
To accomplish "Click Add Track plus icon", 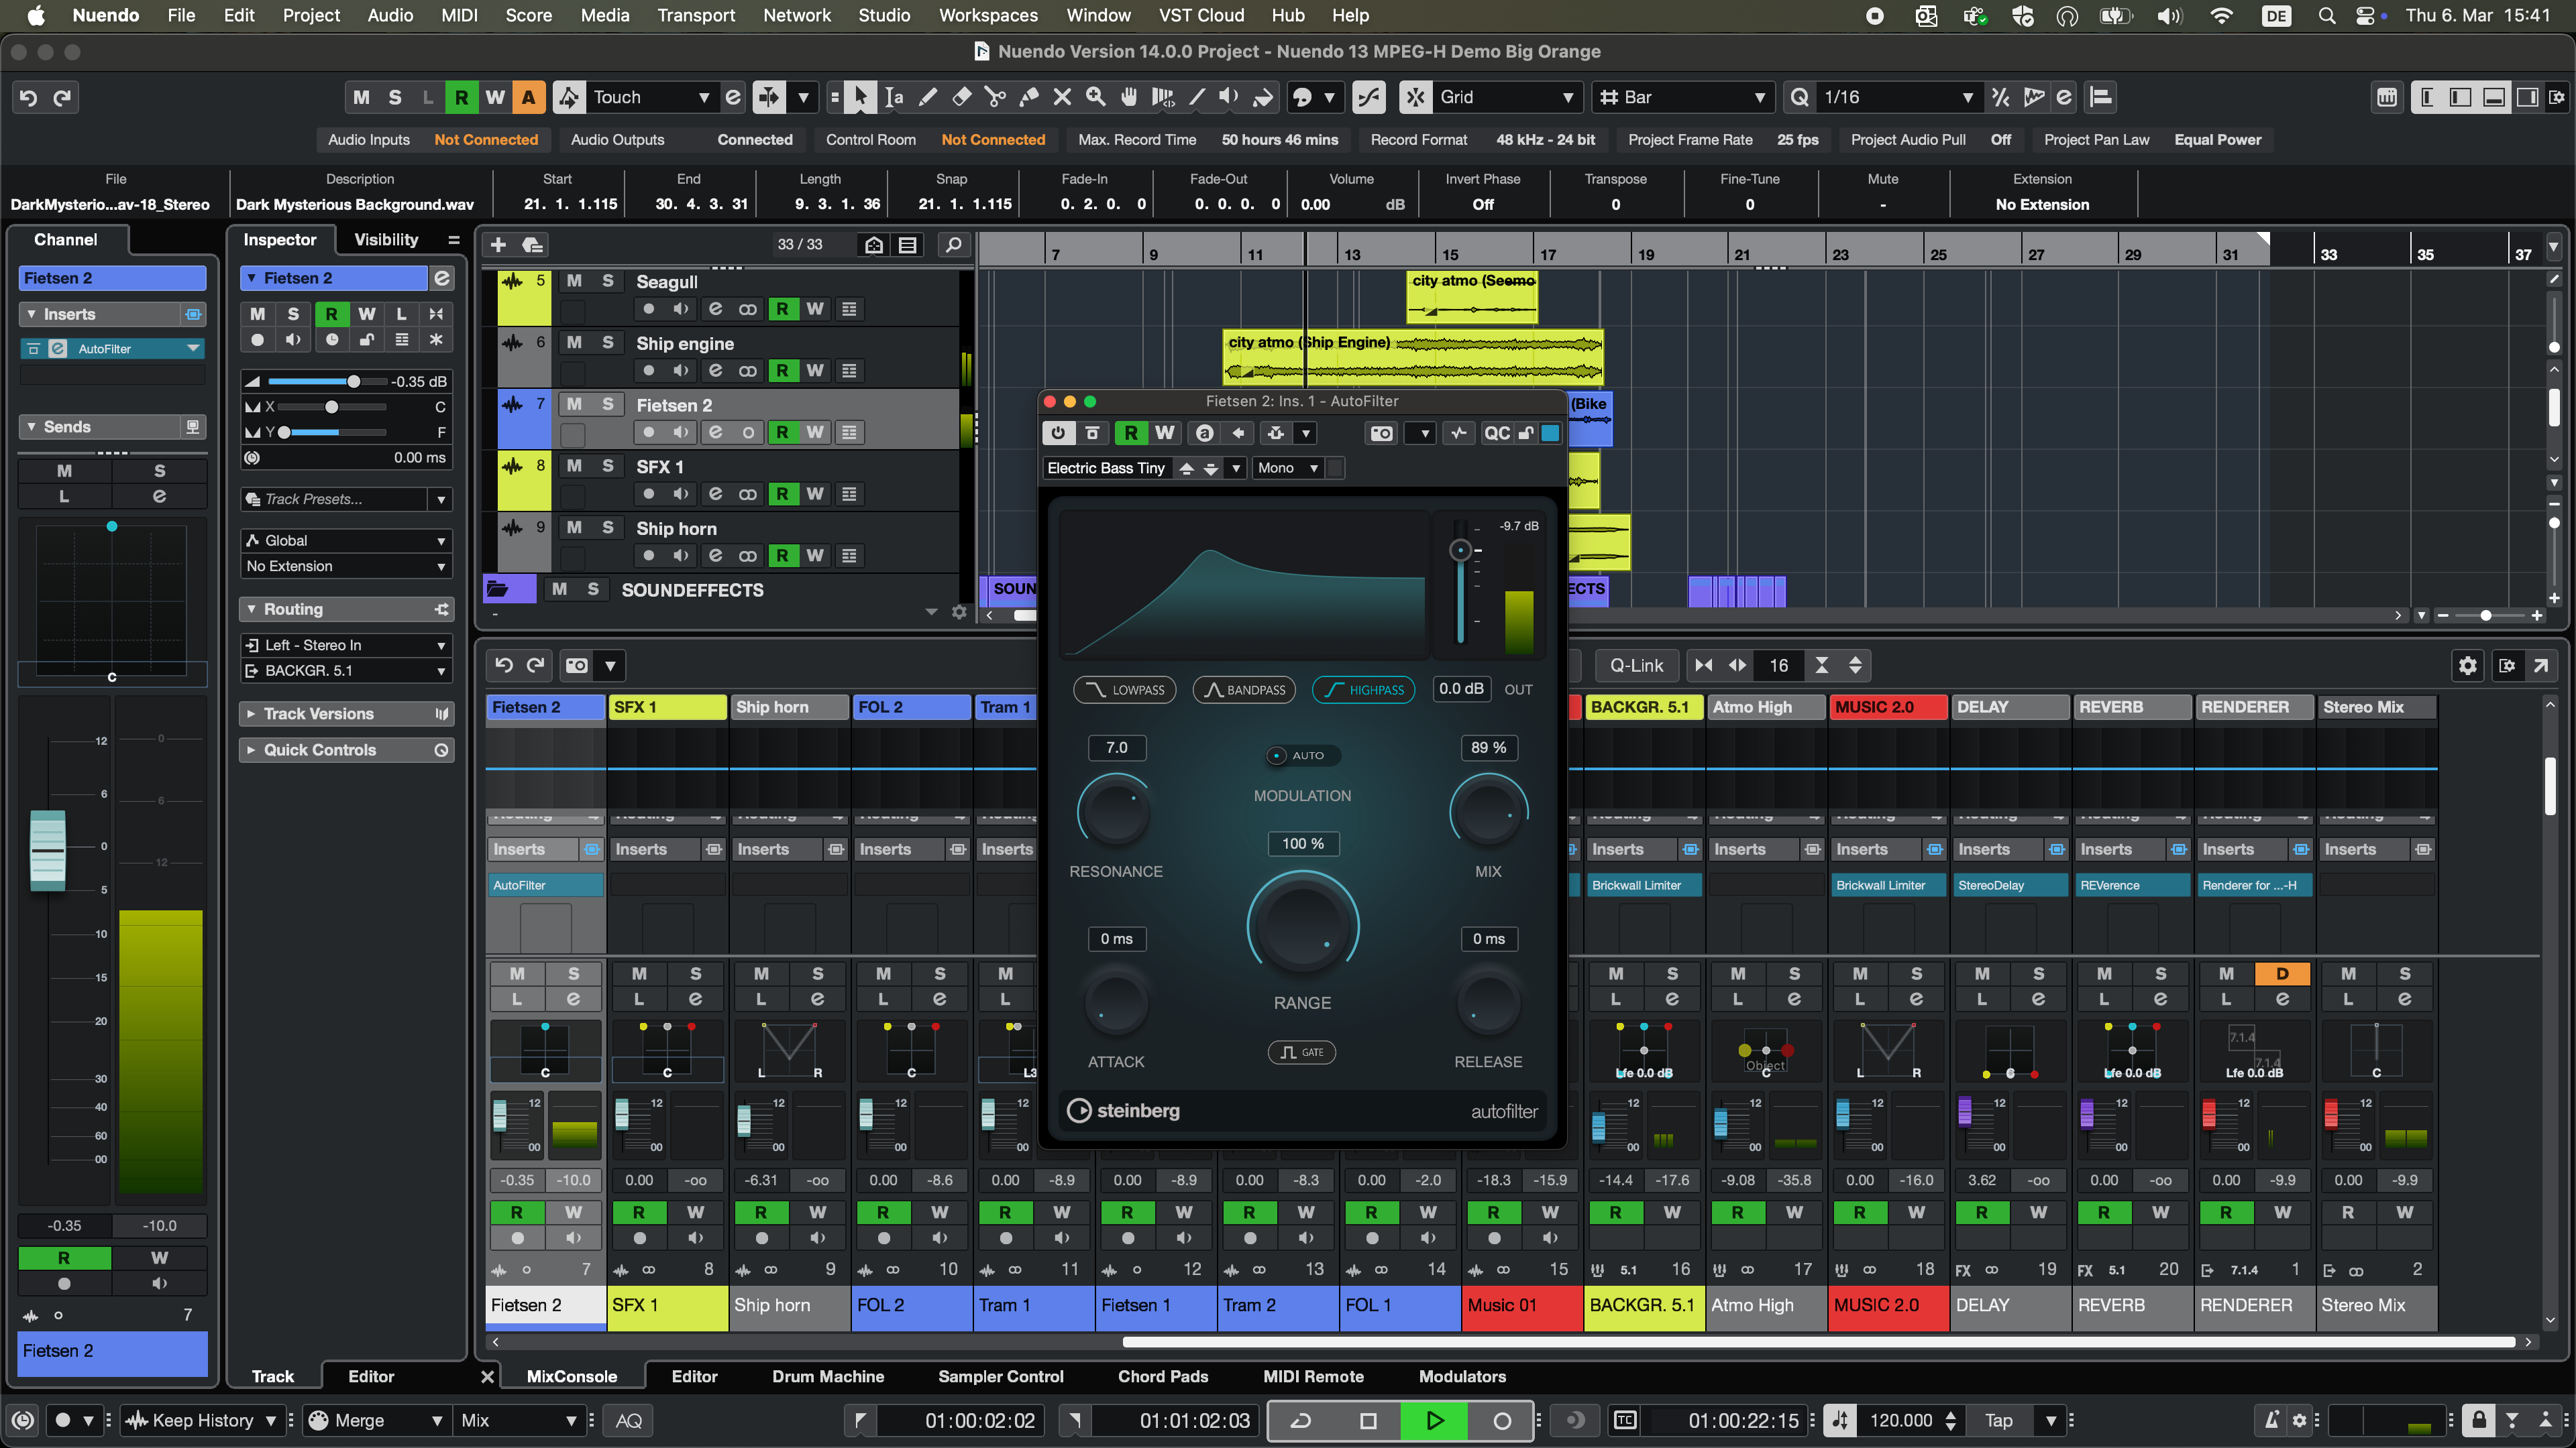I will 498,245.
